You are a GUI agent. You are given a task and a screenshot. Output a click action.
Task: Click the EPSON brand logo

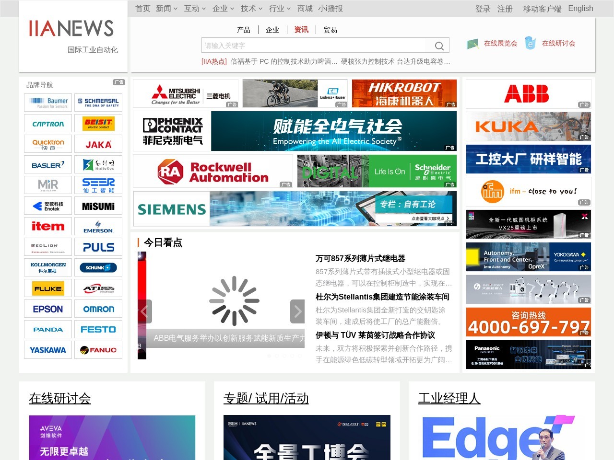coord(48,309)
